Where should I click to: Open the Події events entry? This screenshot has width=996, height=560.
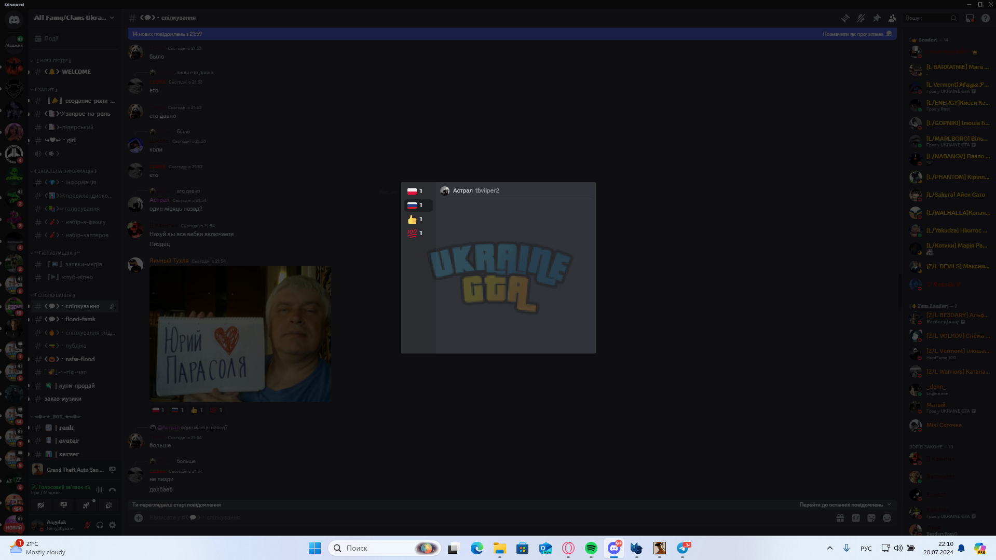tap(74, 38)
